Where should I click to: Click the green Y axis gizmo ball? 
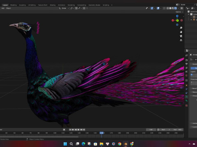click(x=177, y=20)
